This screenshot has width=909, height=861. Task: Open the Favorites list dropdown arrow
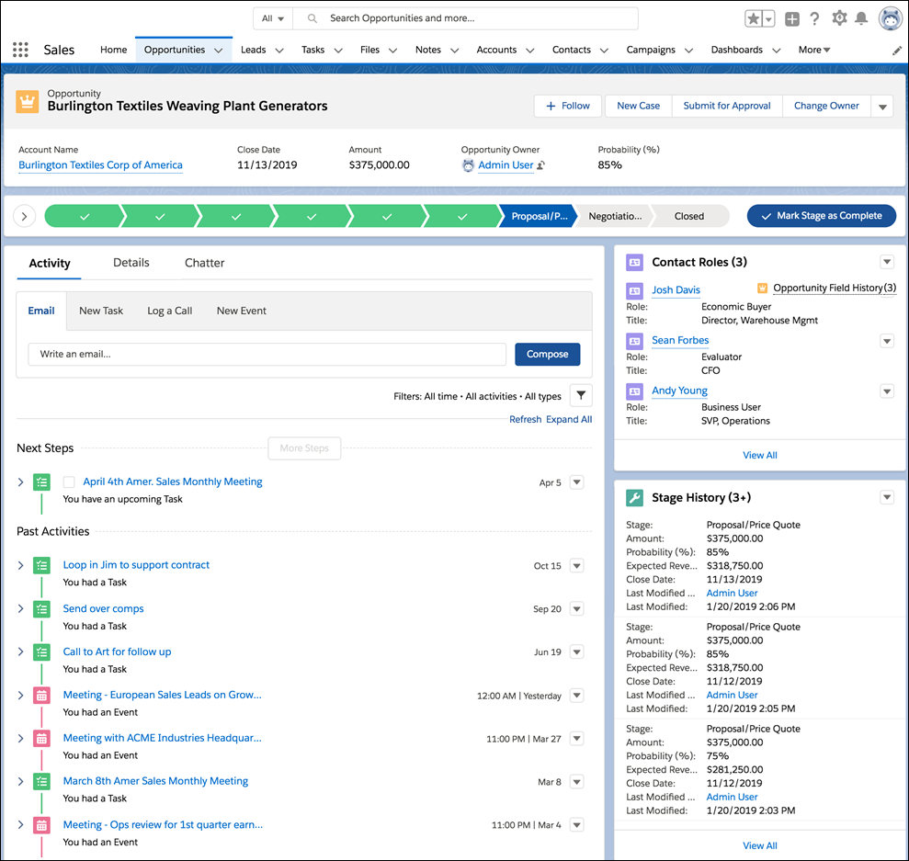[x=768, y=18]
